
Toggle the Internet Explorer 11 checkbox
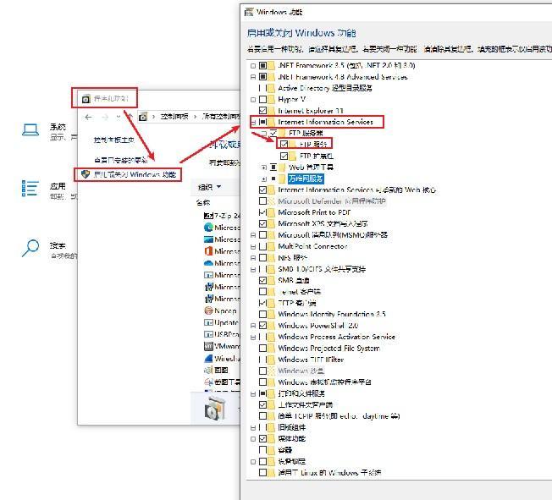262,111
